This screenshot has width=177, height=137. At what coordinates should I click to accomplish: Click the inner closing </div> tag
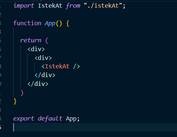pos(45,75)
